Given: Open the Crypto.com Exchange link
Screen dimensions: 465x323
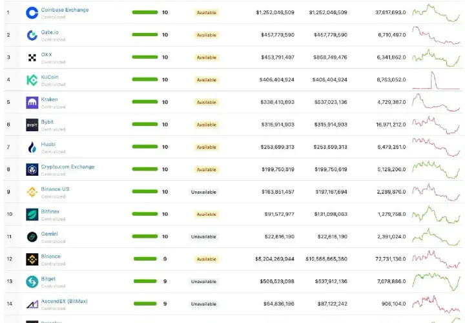Looking at the screenshot, I should [68, 167].
